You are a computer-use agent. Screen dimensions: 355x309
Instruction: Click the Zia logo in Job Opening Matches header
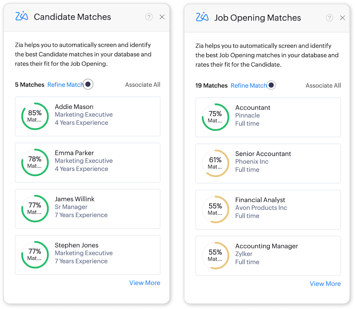202,18
